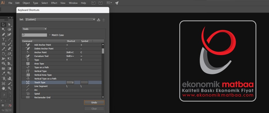
Task: Collapse the tools panel double-arrow
Action: [x=9, y=18]
